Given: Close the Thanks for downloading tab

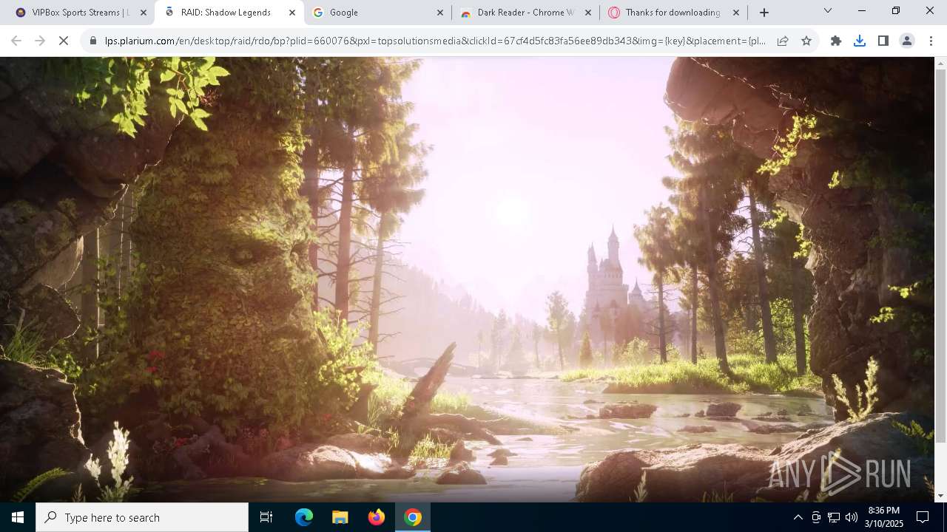Looking at the screenshot, I should pos(736,13).
